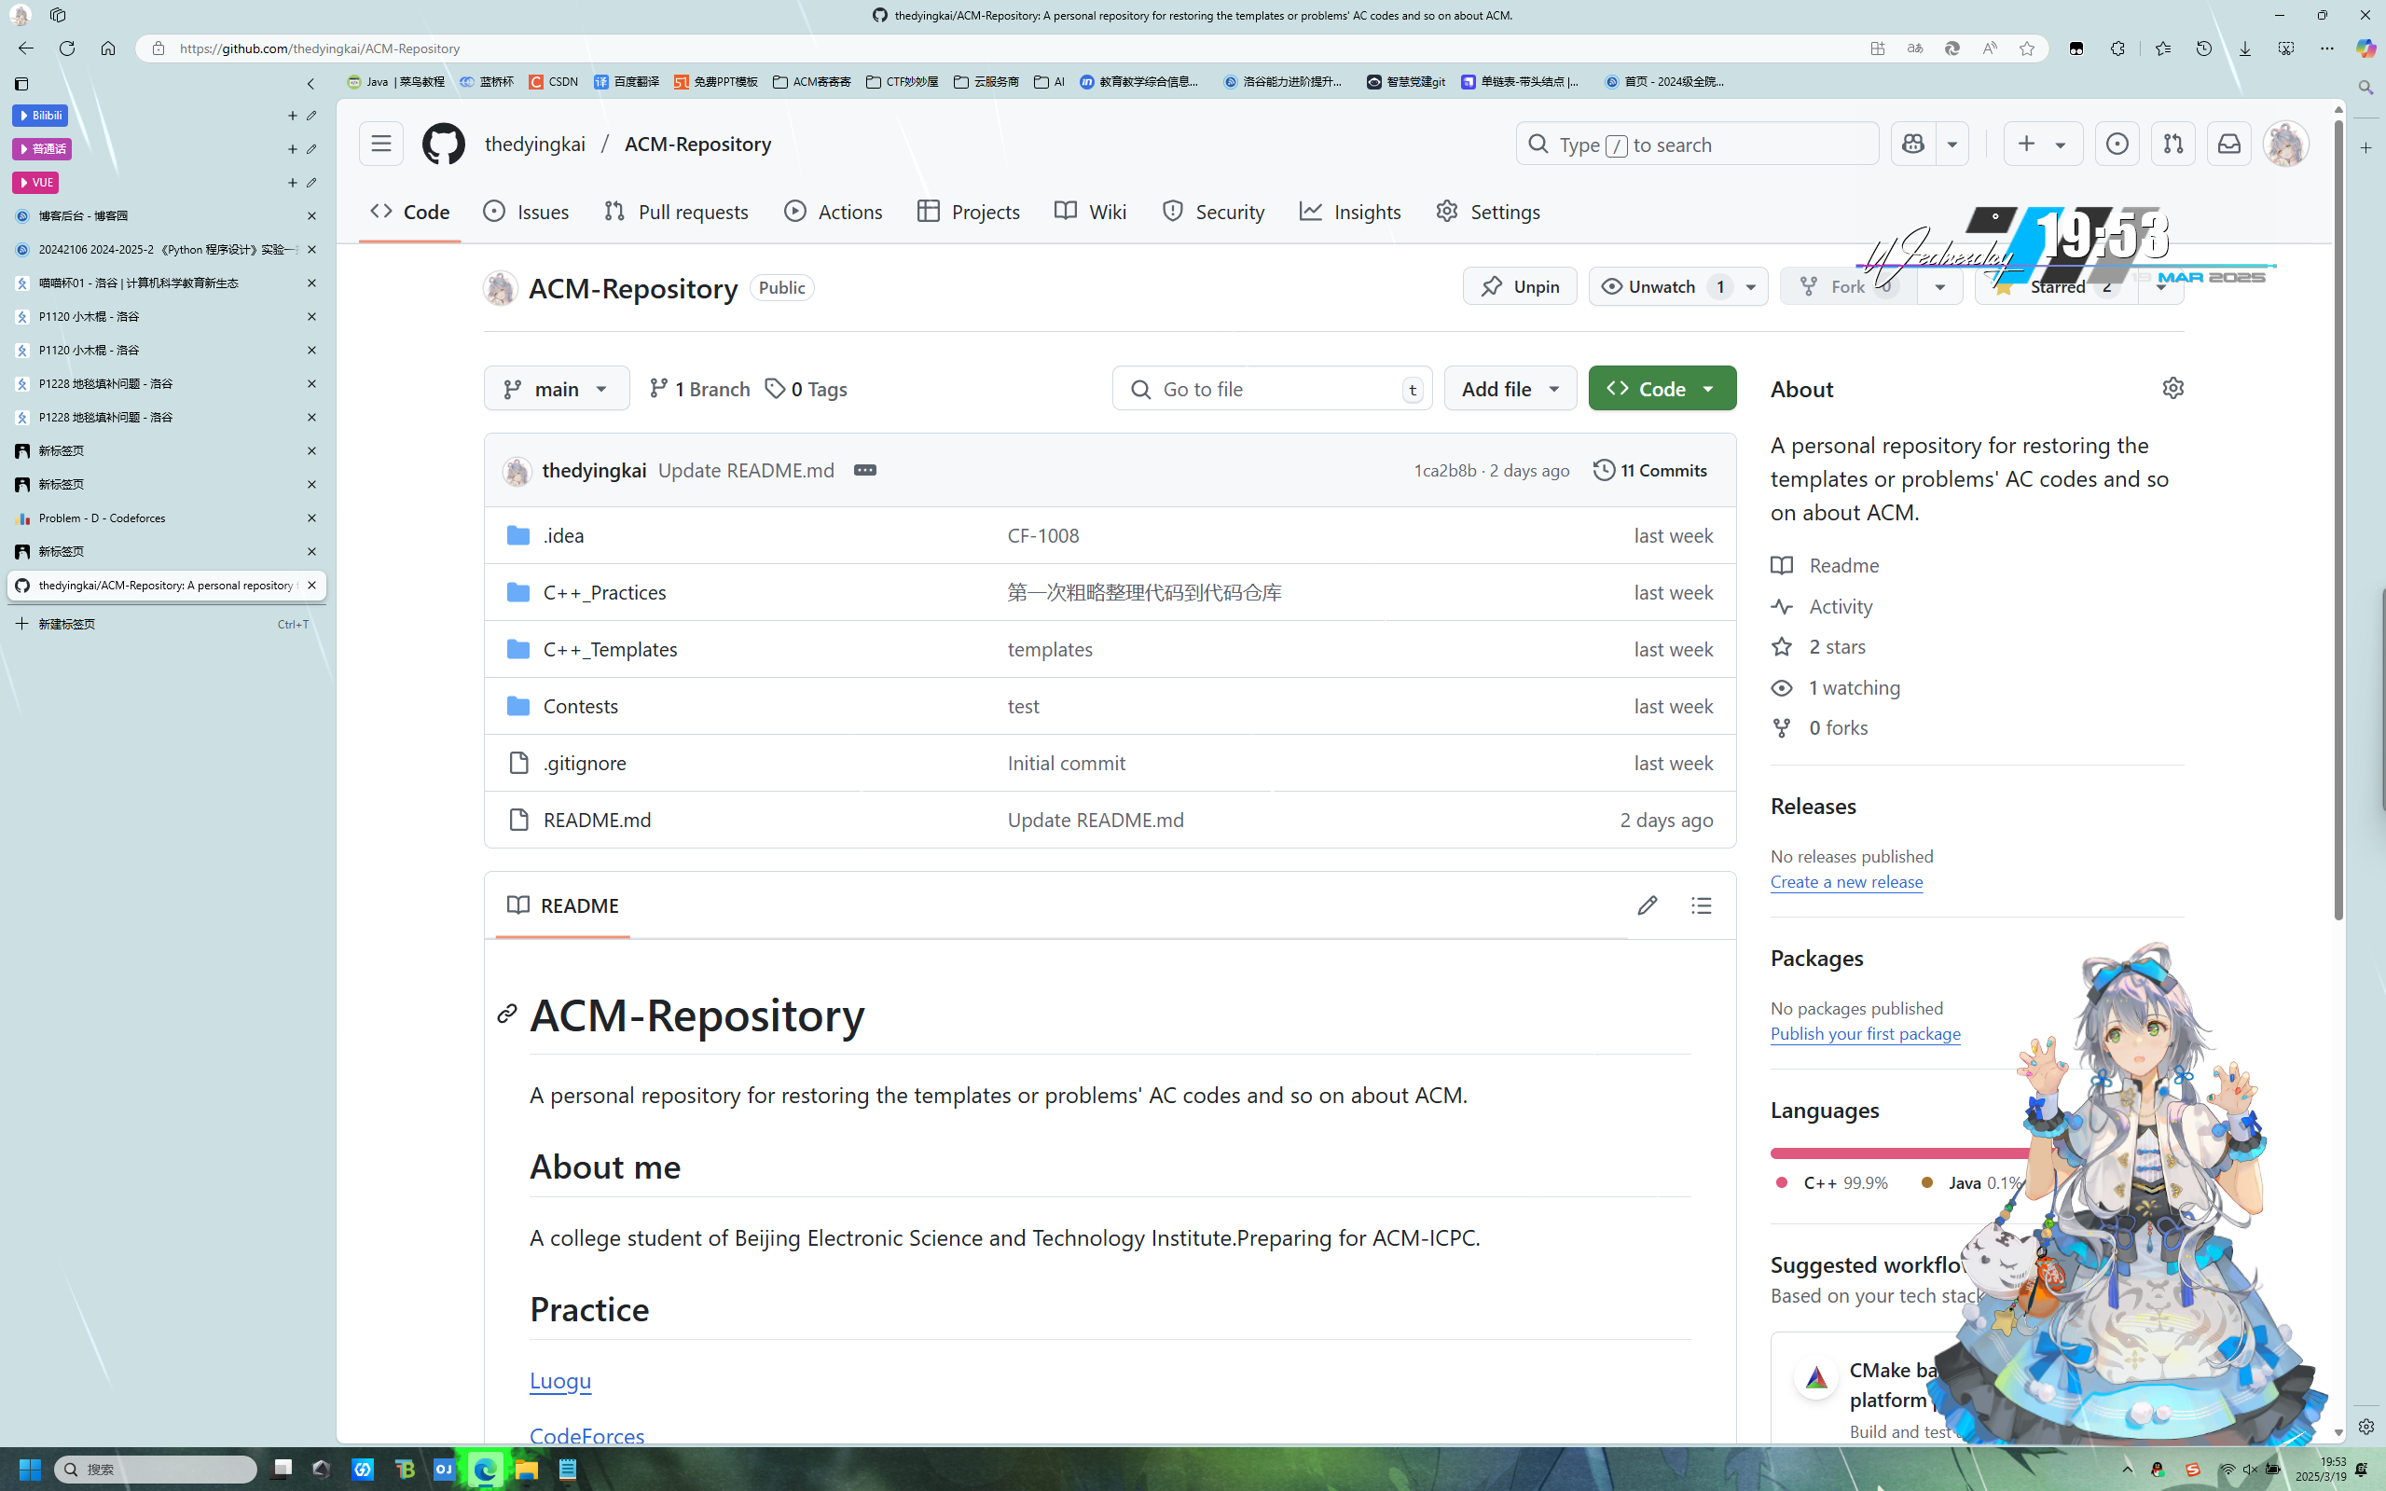Viewport: 2386px width, 1491px height.
Task: Open the Add file dropdown
Action: click(1510, 389)
